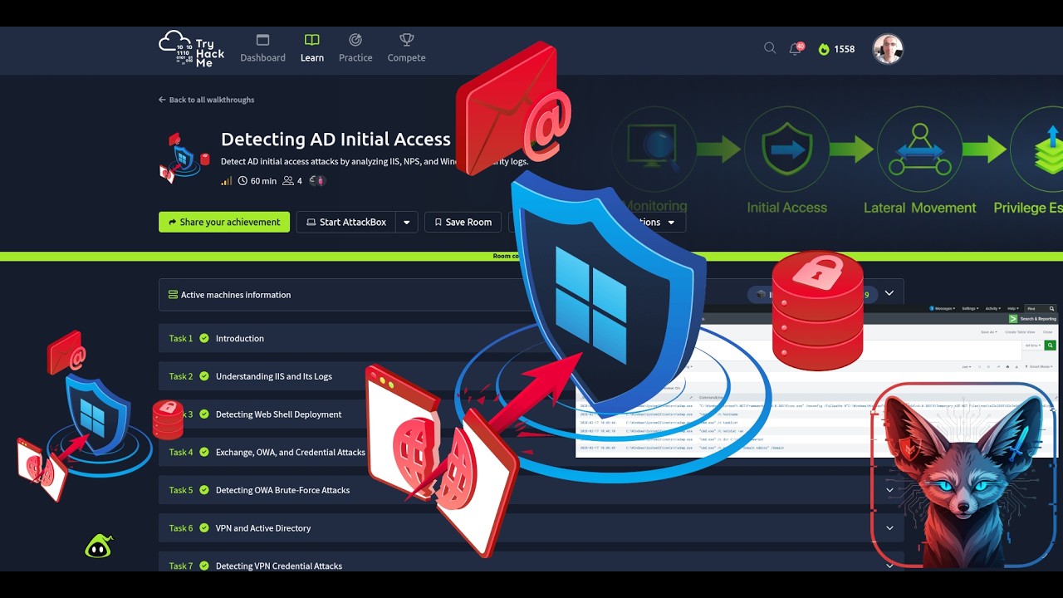Image resolution: width=1063 pixels, height=598 pixels.
Task: Click the room's shield logo beside the title
Action: tap(184, 158)
